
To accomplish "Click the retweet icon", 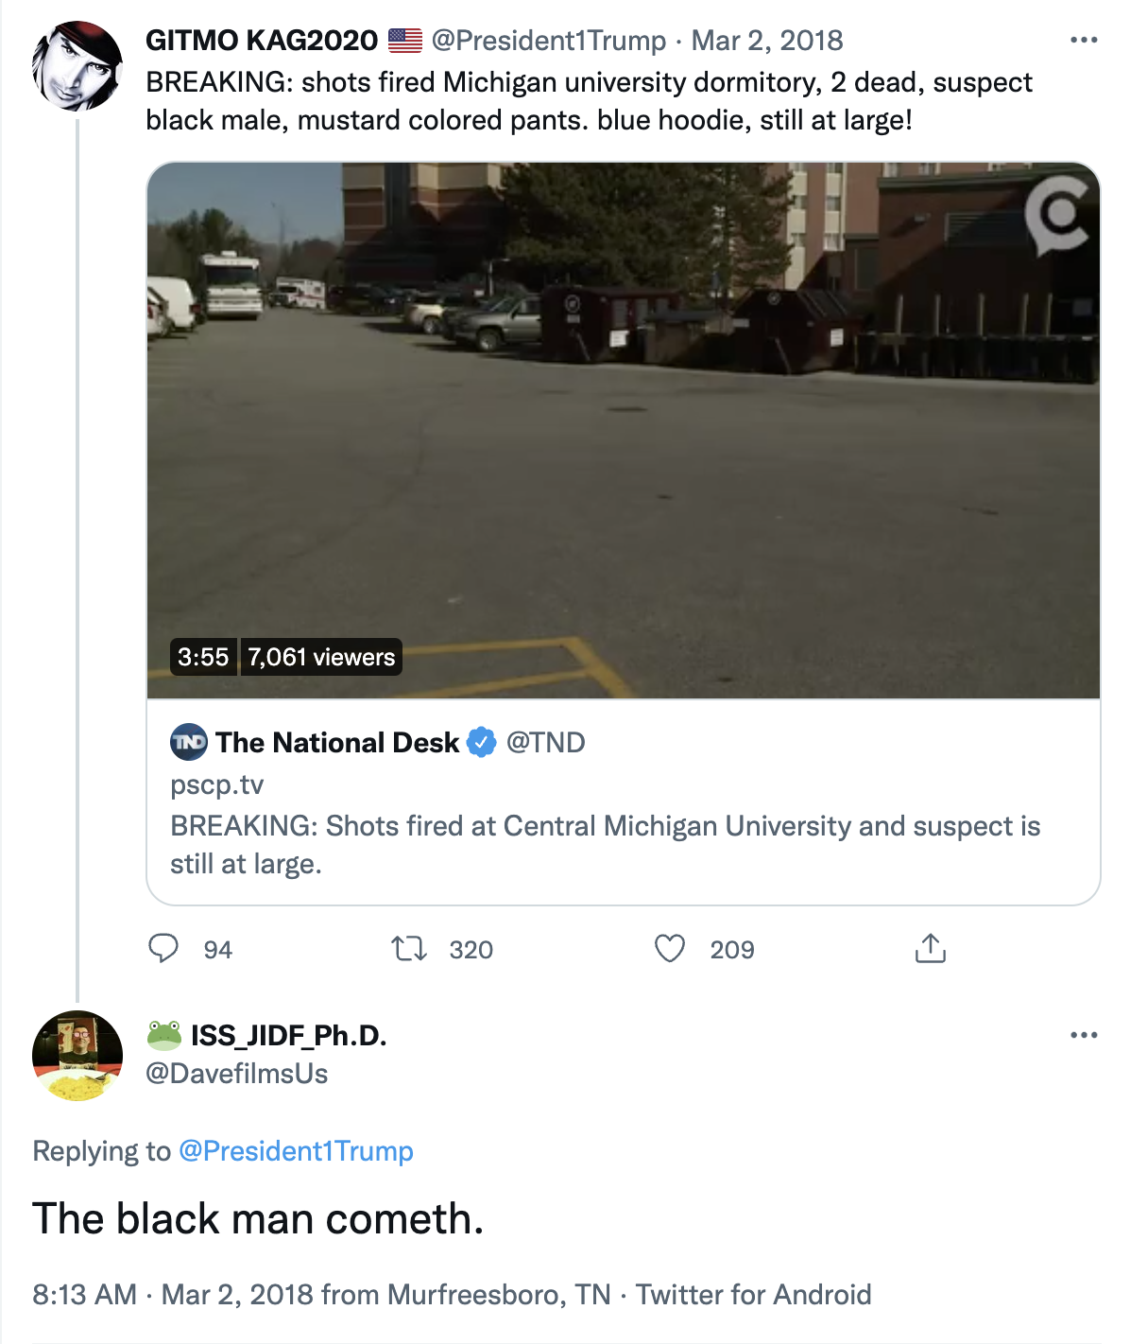I will [409, 948].
